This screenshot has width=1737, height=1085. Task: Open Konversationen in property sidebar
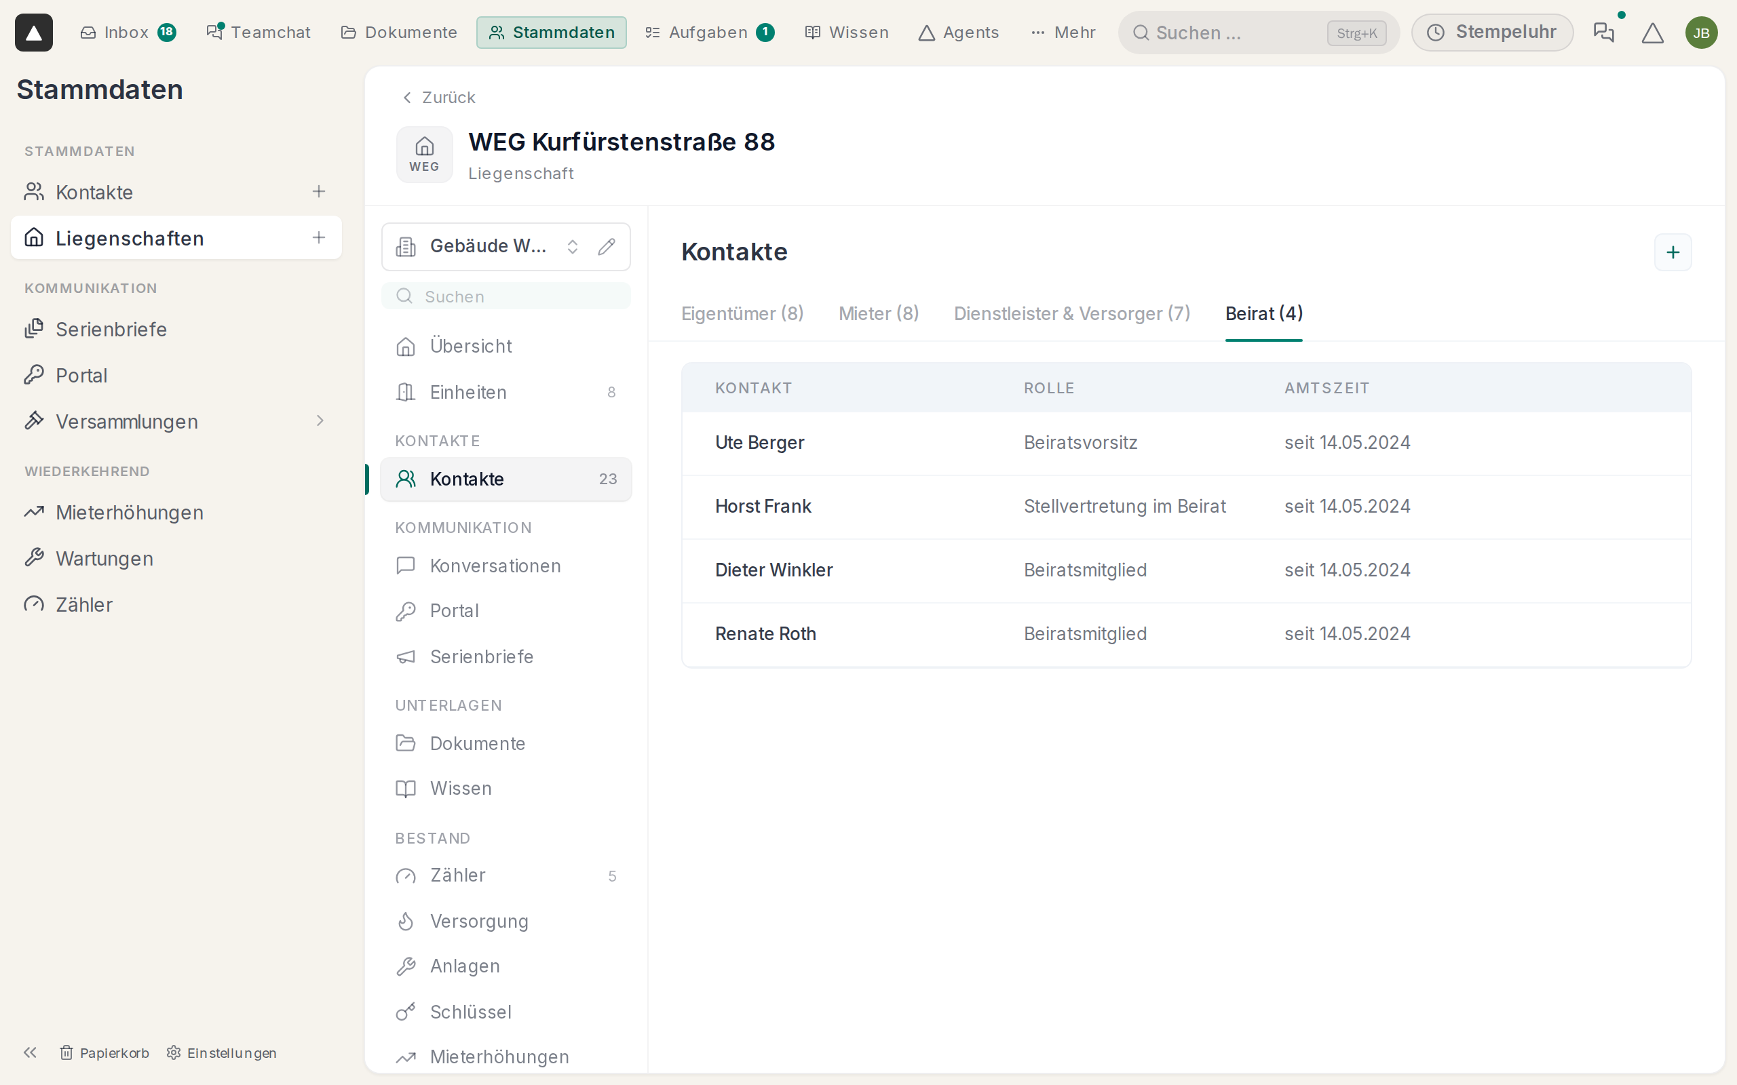(506, 566)
